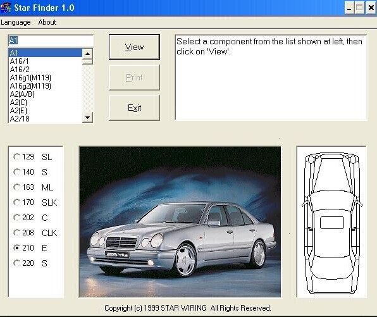Click the View button
The width and height of the screenshot is (377, 317).
coord(134,47)
